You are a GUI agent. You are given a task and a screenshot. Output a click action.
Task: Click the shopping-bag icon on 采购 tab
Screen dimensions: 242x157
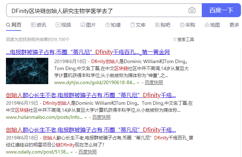182,25
